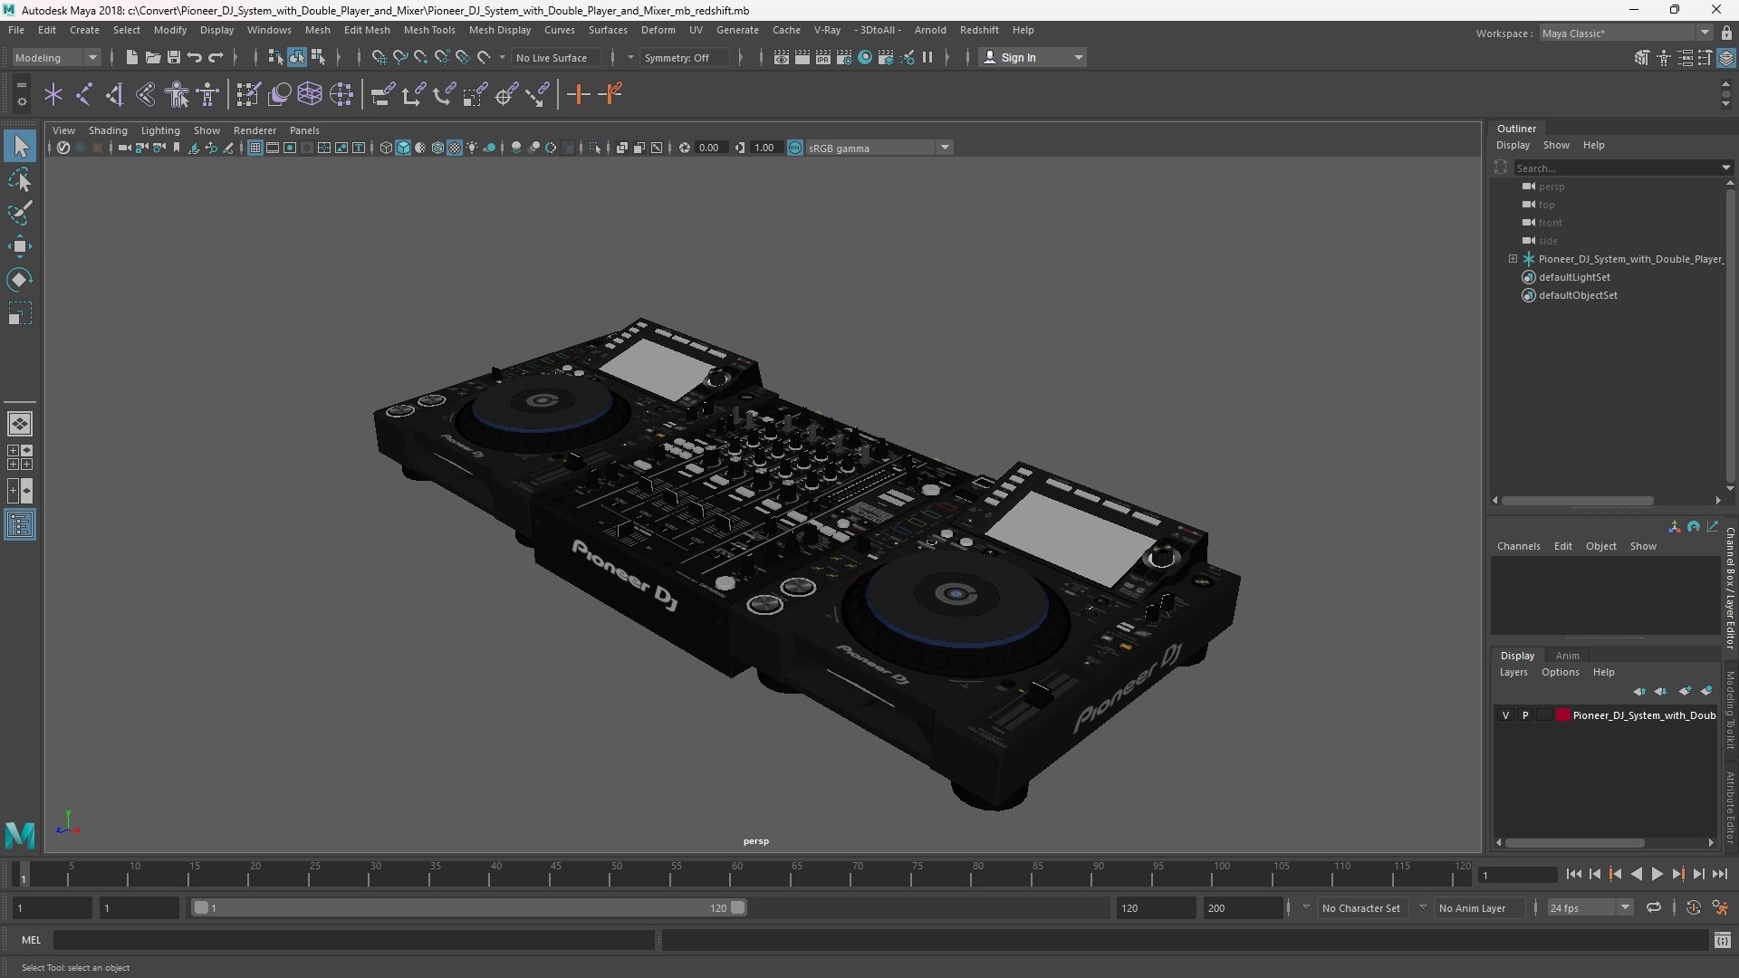Start IPR render icon
This screenshot has height=978, width=1739.
pyautogui.click(x=823, y=57)
